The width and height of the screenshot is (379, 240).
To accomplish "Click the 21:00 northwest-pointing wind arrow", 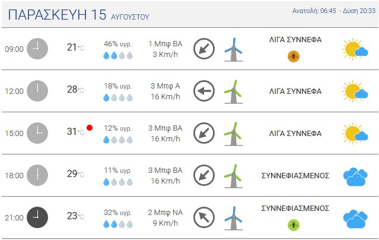I will [204, 217].
